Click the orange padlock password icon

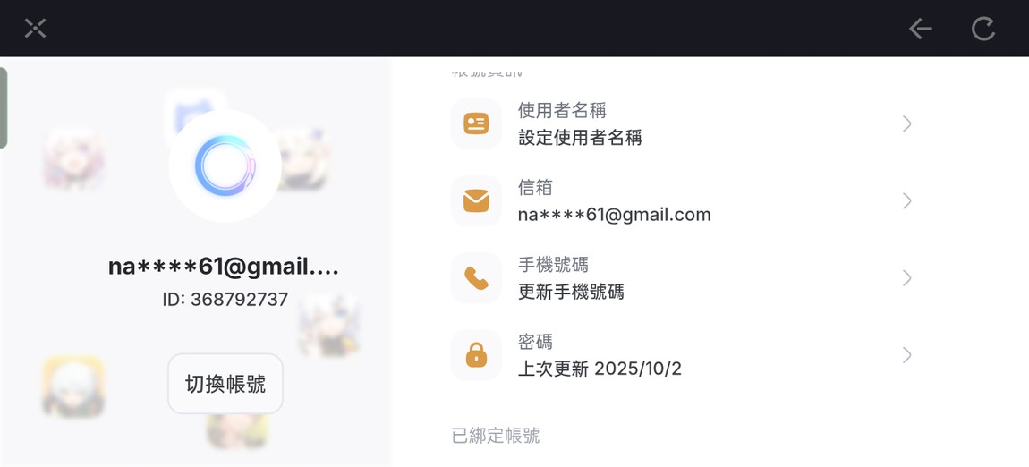point(476,355)
